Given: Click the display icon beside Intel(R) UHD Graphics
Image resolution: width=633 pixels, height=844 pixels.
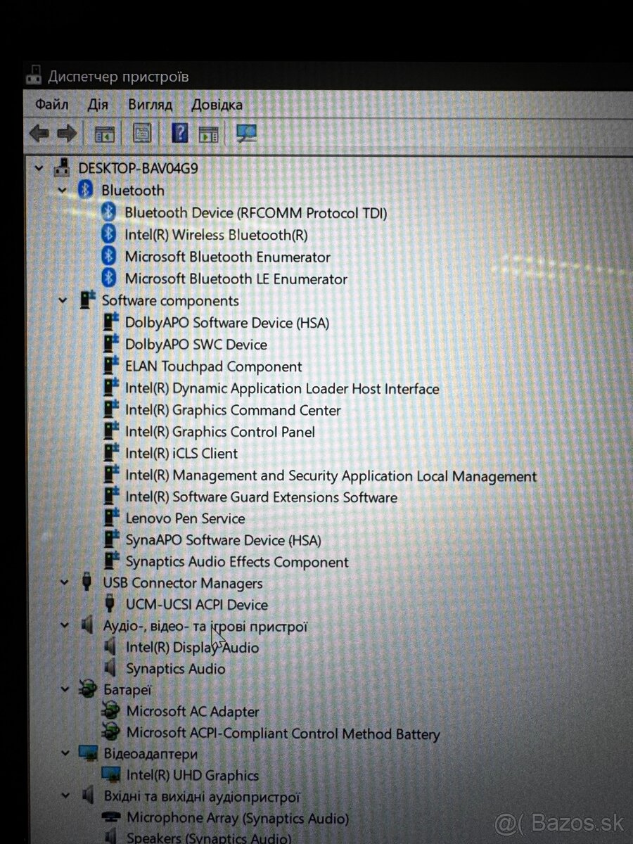Looking at the screenshot, I should tap(110, 774).
